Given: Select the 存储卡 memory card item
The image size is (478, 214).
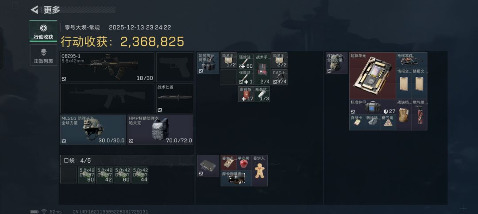Looking at the screenshot, I should tap(357, 122).
